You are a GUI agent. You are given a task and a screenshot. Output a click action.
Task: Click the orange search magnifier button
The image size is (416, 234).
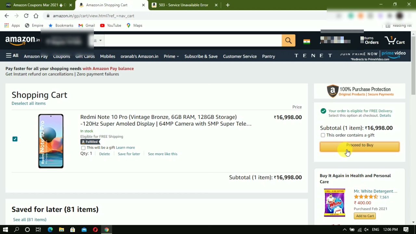(x=289, y=41)
